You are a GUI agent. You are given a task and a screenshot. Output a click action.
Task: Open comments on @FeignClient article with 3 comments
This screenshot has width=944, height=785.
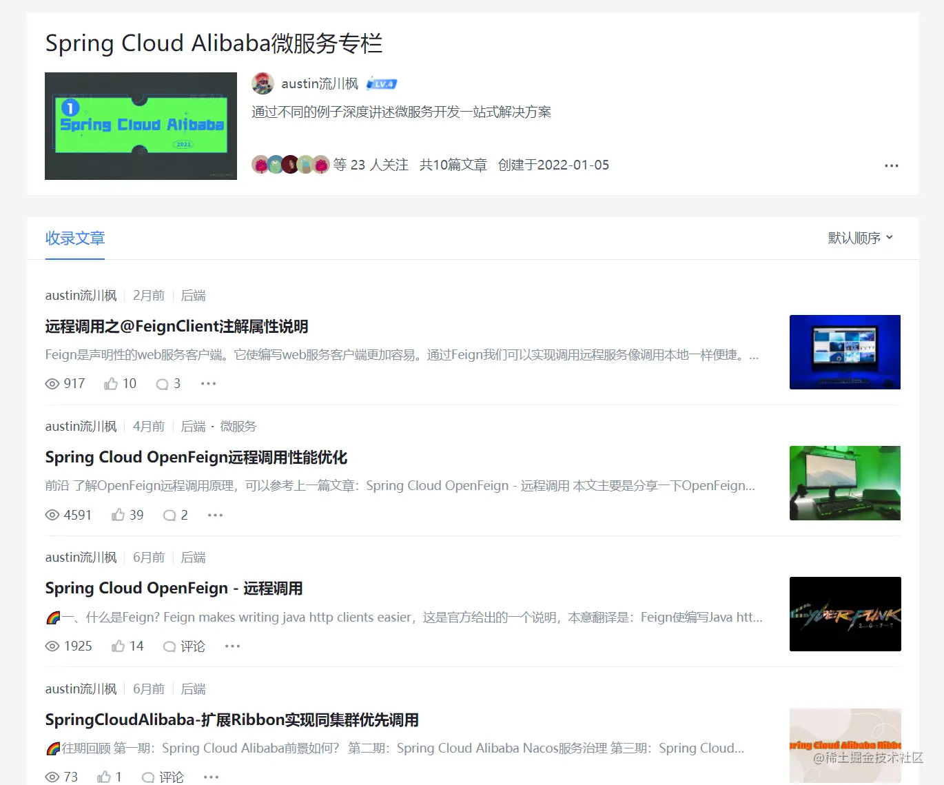168,384
